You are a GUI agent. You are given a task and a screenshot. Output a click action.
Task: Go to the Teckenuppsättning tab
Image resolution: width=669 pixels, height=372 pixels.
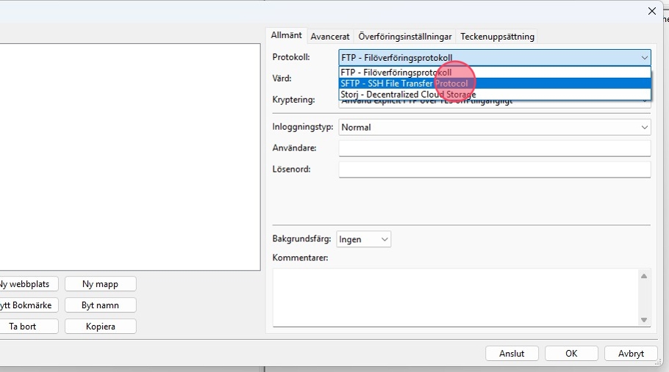(498, 37)
